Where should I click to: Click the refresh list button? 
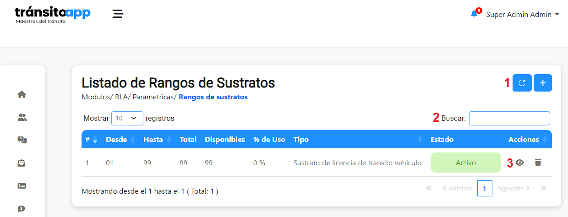tap(521, 83)
